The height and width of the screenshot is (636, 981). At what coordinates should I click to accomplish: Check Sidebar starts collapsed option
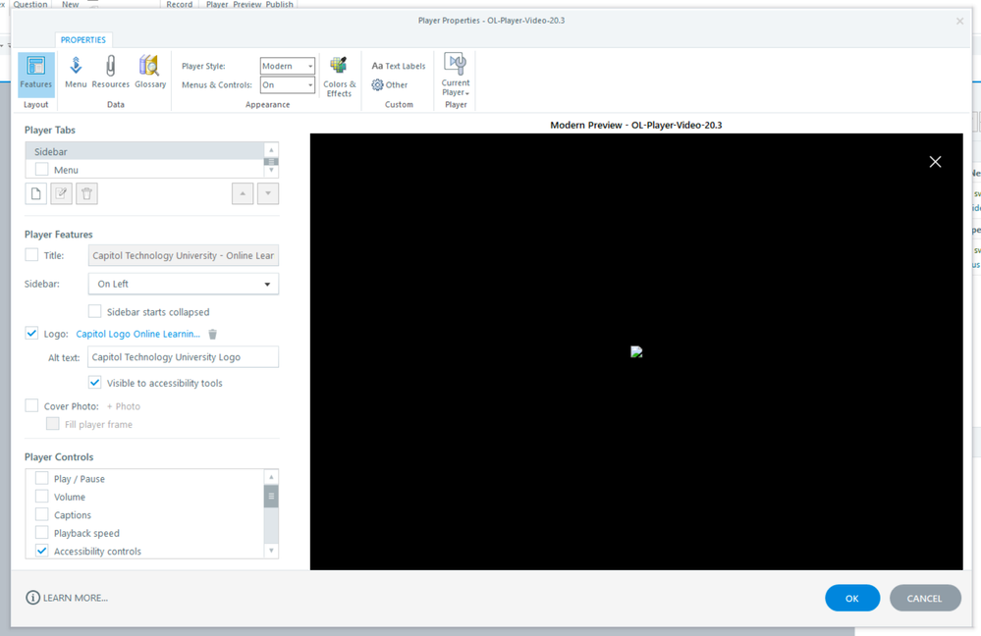pos(95,312)
